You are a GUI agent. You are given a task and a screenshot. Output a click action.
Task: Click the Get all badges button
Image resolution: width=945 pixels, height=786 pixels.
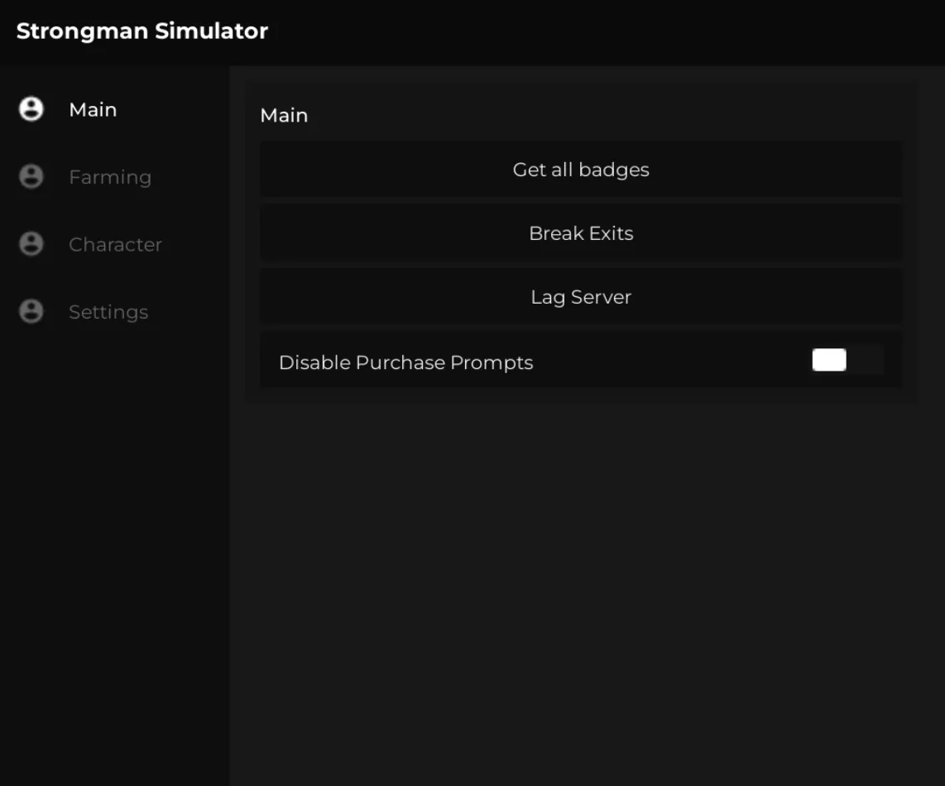tap(581, 169)
